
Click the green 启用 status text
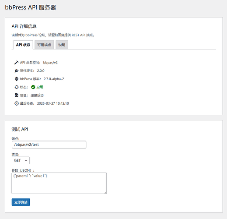pos(40,87)
